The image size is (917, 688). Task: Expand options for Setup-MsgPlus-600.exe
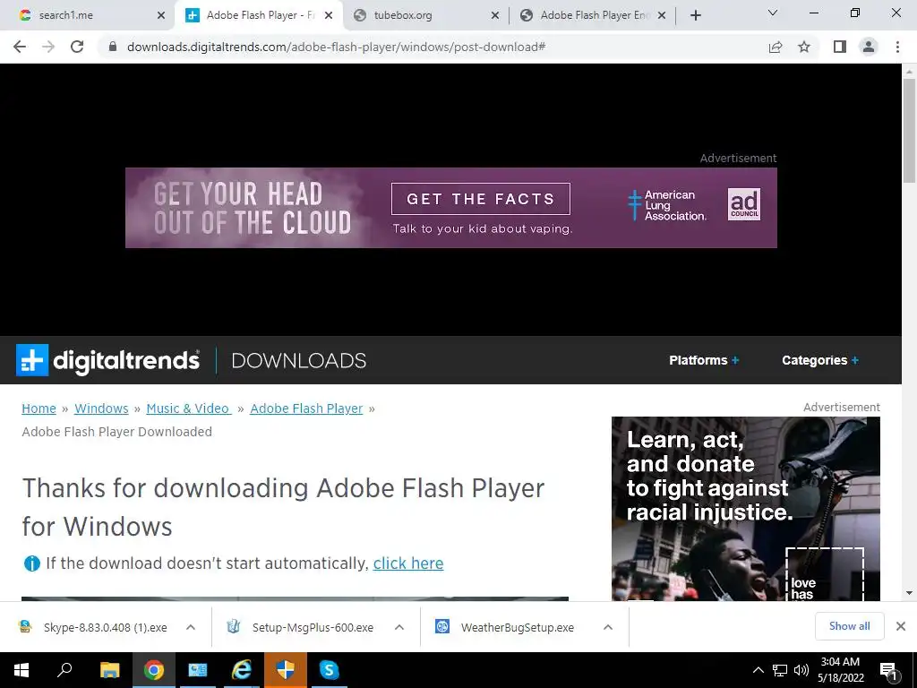click(399, 627)
